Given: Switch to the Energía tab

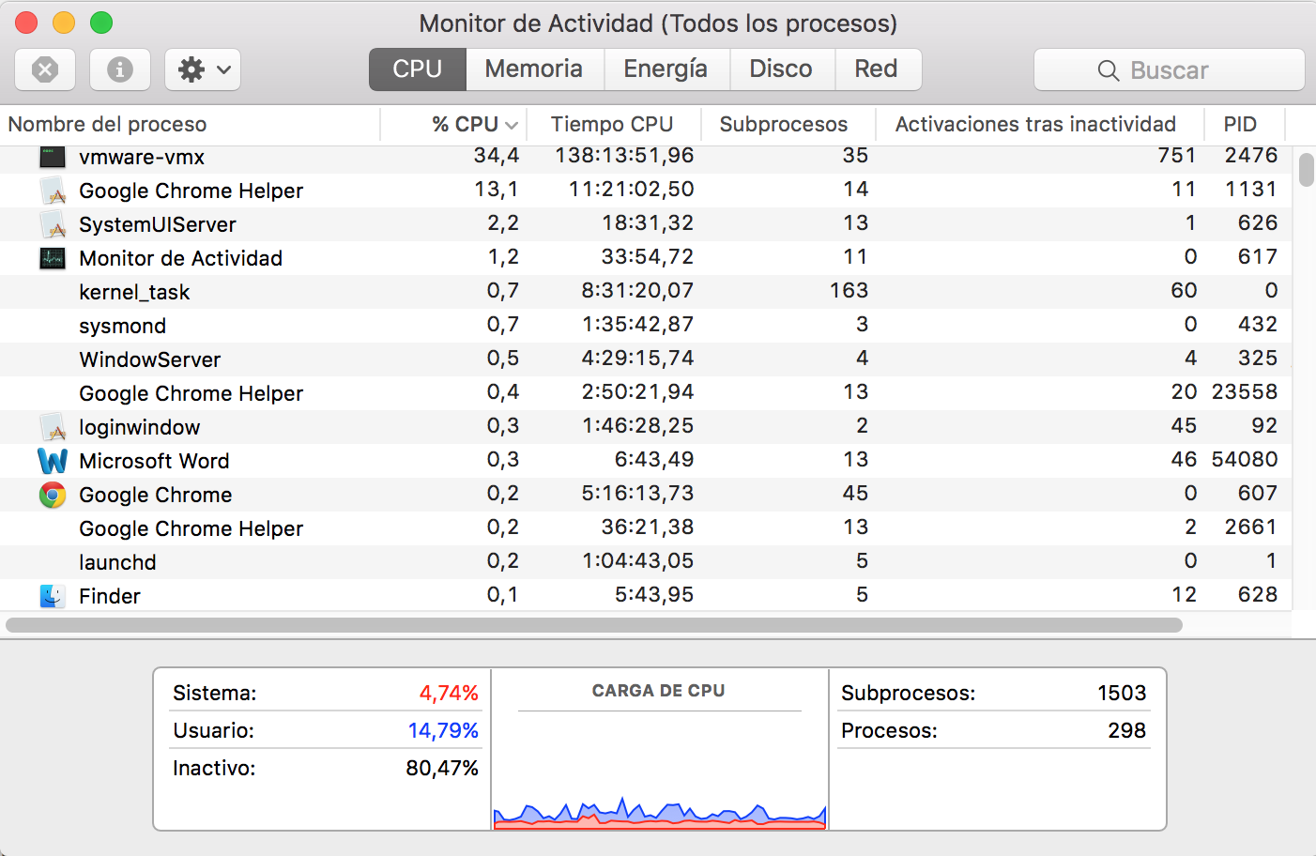Looking at the screenshot, I should click(x=666, y=69).
